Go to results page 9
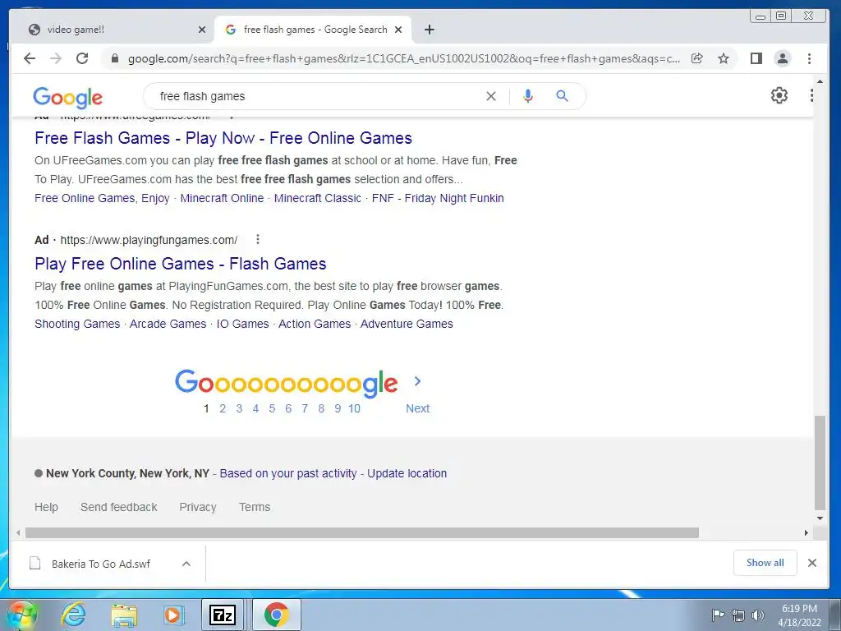This screenshot has width=841, height=631. [338, 408]
